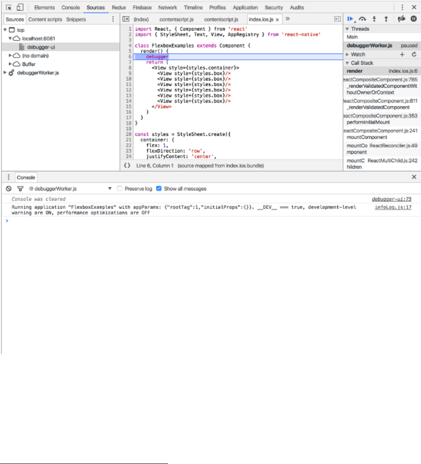Uncheck Show all messages checkbox

[x=159, y=189]
